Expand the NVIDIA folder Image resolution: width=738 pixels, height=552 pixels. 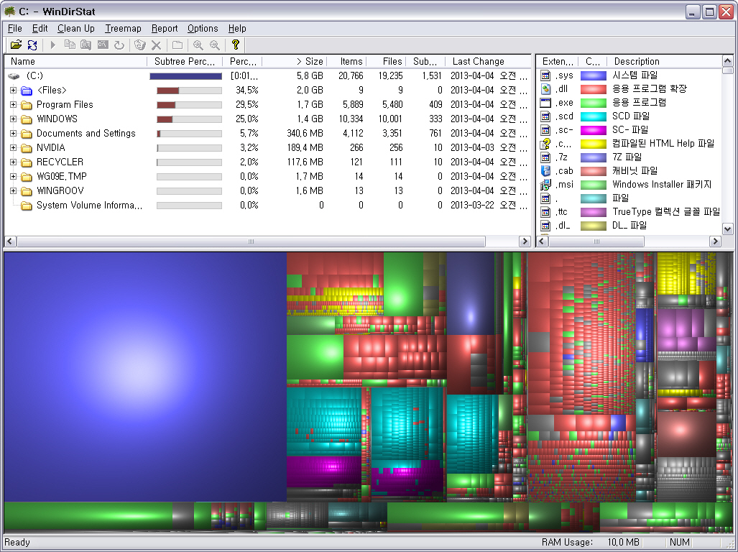[13, 148]
